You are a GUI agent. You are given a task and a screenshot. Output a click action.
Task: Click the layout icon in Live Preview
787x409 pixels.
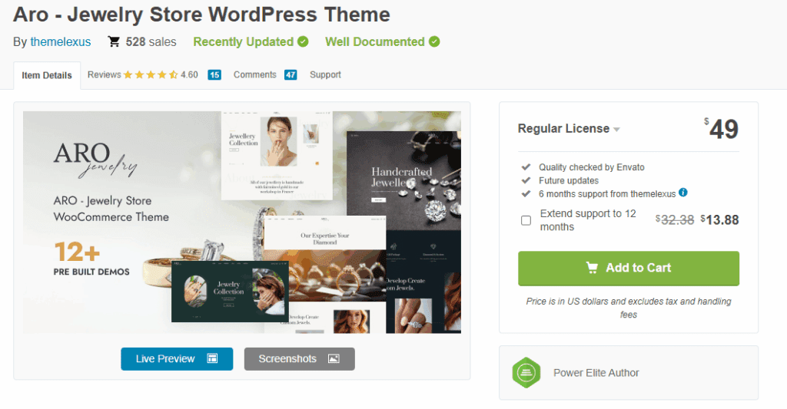[212, 358]
